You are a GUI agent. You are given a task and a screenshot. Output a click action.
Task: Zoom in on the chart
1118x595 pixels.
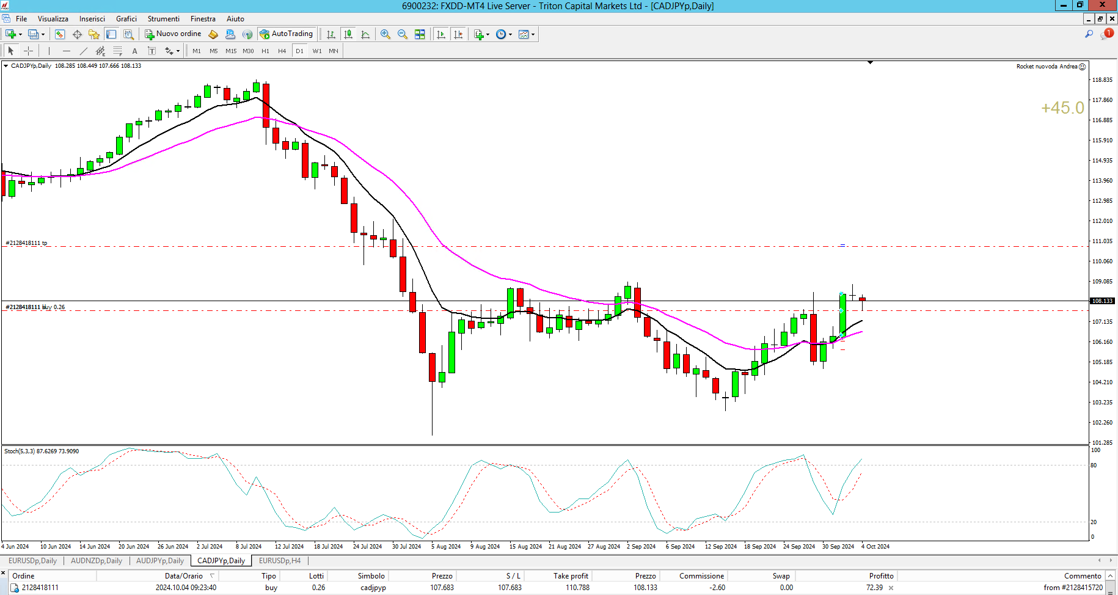(385, 34)
